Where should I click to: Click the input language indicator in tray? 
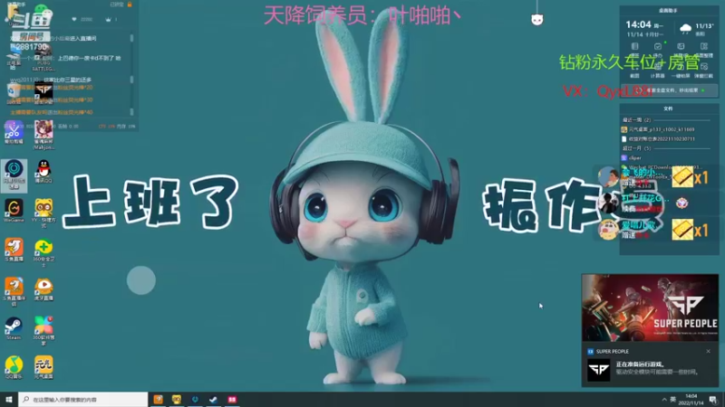tap(672, 399)
